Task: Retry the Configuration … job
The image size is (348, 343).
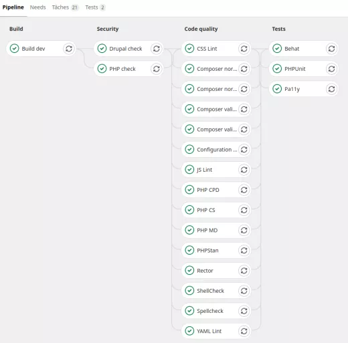Action: [244, 150]
